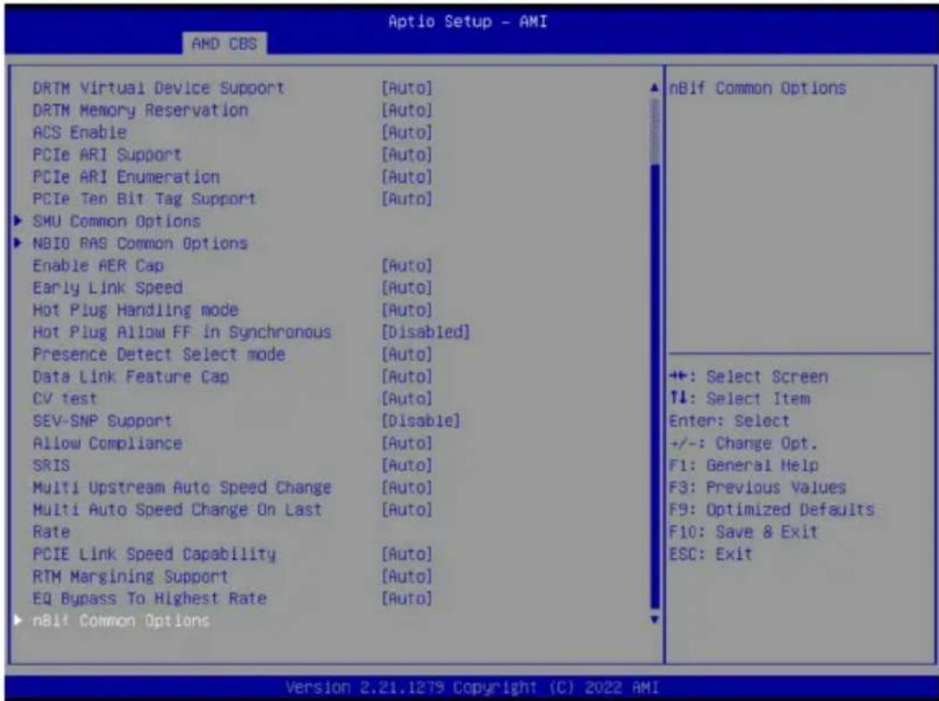939x701 pixels.
Task: Change Presence Detect Select mode value
Action: coord(406,354)
